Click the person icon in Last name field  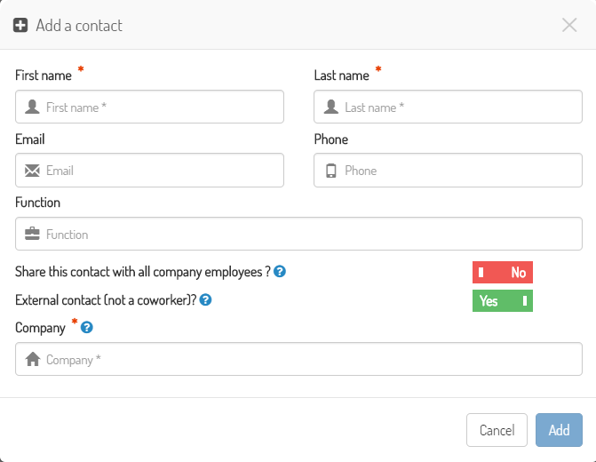pyautogui.click(x=331, y=107)
